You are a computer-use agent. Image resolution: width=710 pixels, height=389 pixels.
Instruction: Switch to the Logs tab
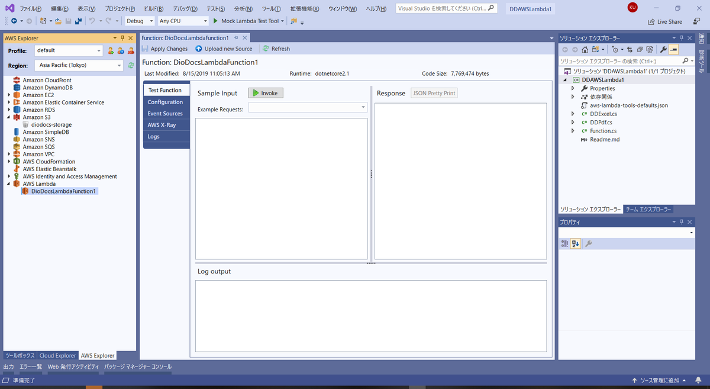coord(166,136)
